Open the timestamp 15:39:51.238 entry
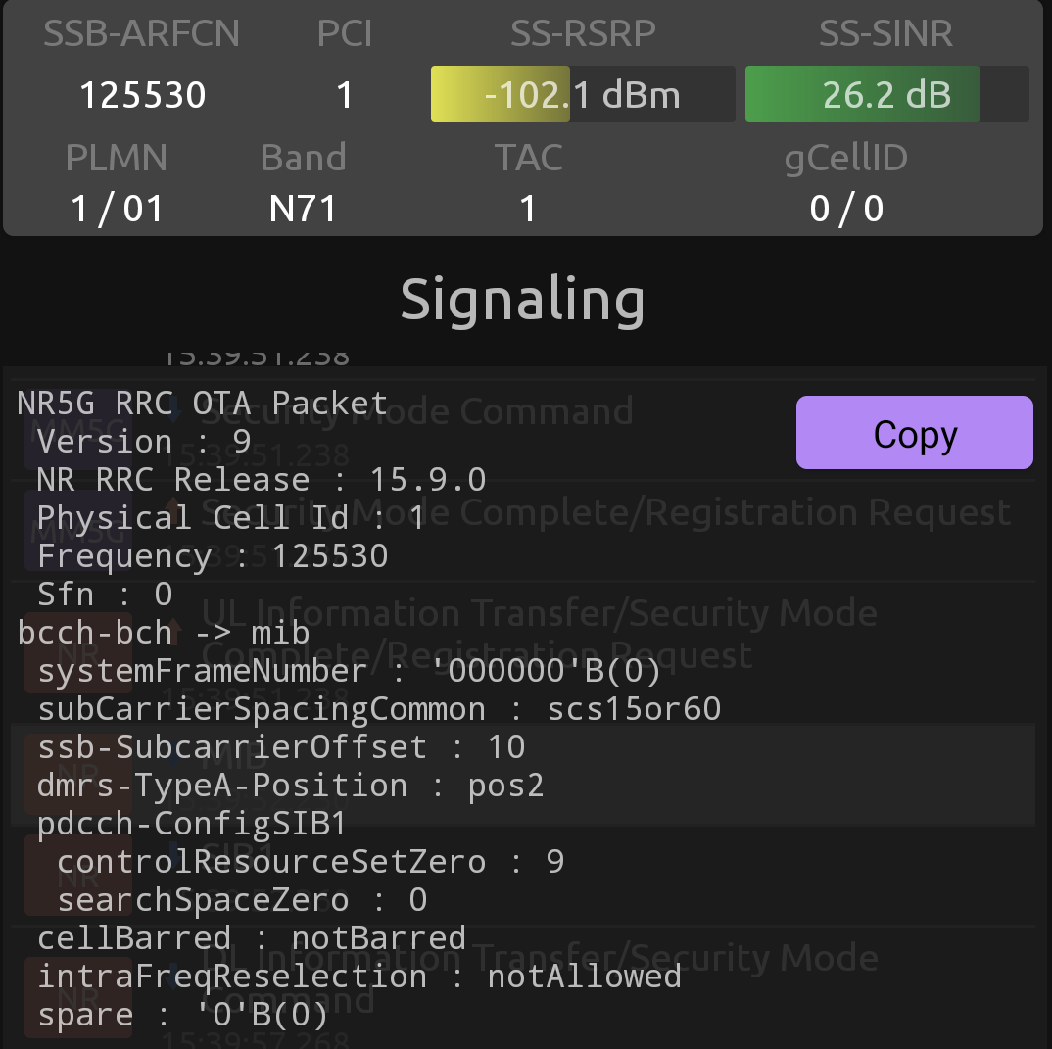1052x1049 pixels. pos(257,356)
